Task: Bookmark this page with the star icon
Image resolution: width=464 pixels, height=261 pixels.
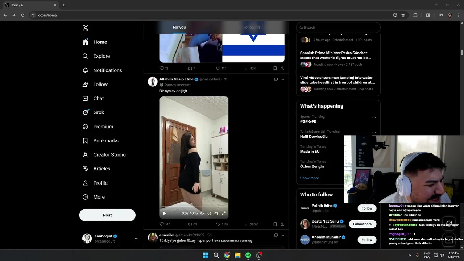Action: point(403,15)
